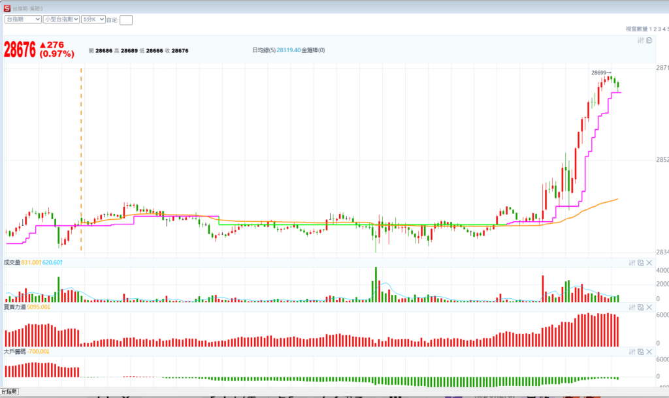Viewport: 669px width, 398px height.
Task: Open the 小型台指期 contract dropdown
Action: [61, 20]
